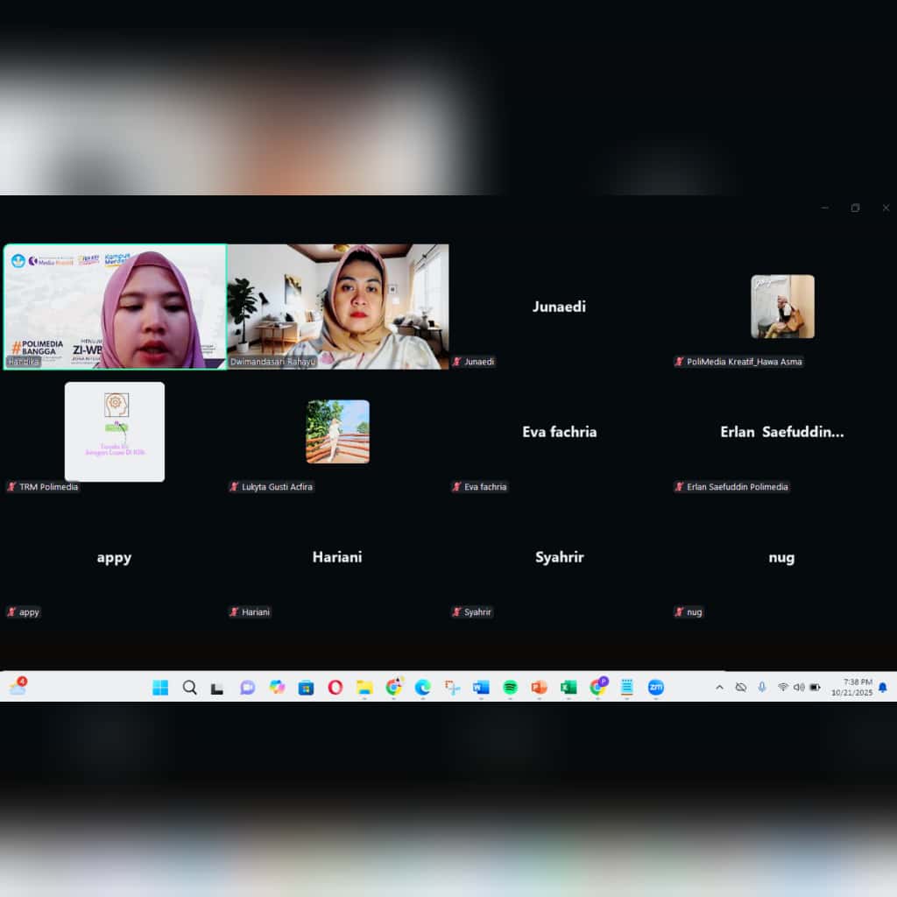Open File Explorer folder icon
The height and width of the screenshot is (897, 897).
point(364,688)
